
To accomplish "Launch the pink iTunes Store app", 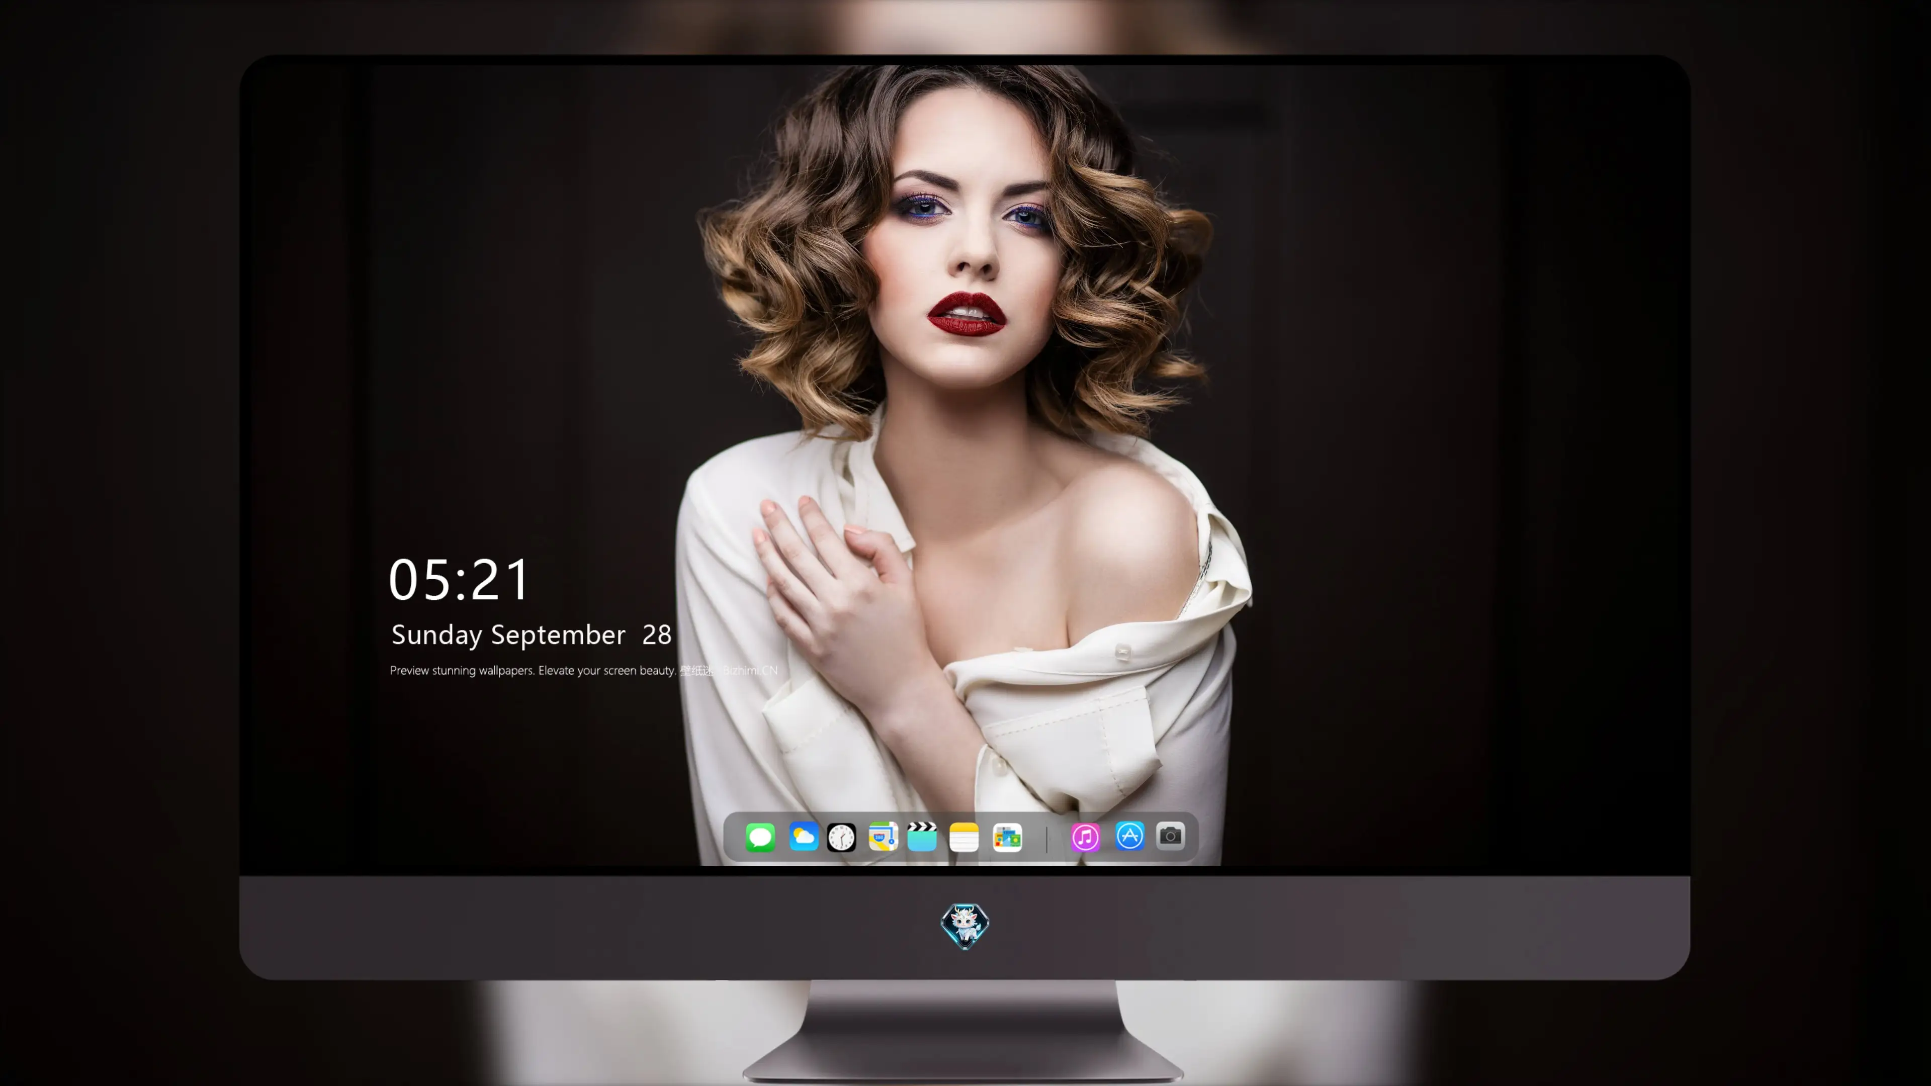I will coord(1086,837).
